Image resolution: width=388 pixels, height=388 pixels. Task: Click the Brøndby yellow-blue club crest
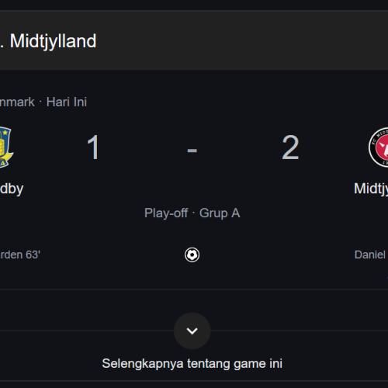click(x=5, y=147)
